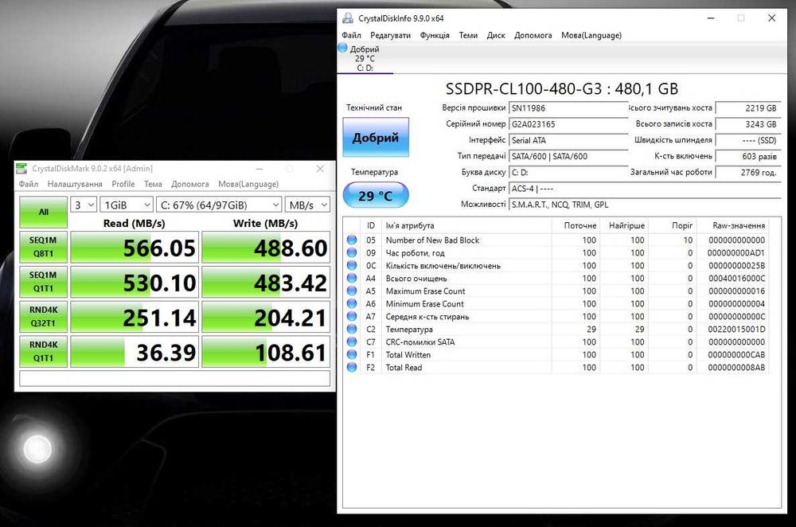Run the SEQ1M Q1T1 test
Image resolution: width=796 pixels, height=527 pixels.
pyautogui.click(x=43, y=282)
